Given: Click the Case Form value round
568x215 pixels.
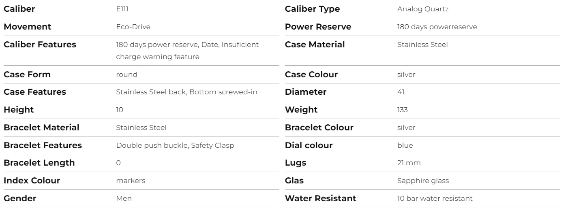Looking at the screenshot, I should (126, 75).
